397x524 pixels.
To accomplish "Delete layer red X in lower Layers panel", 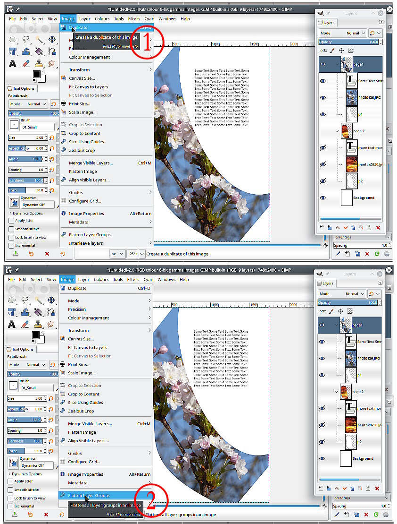I will pos(377,488).
